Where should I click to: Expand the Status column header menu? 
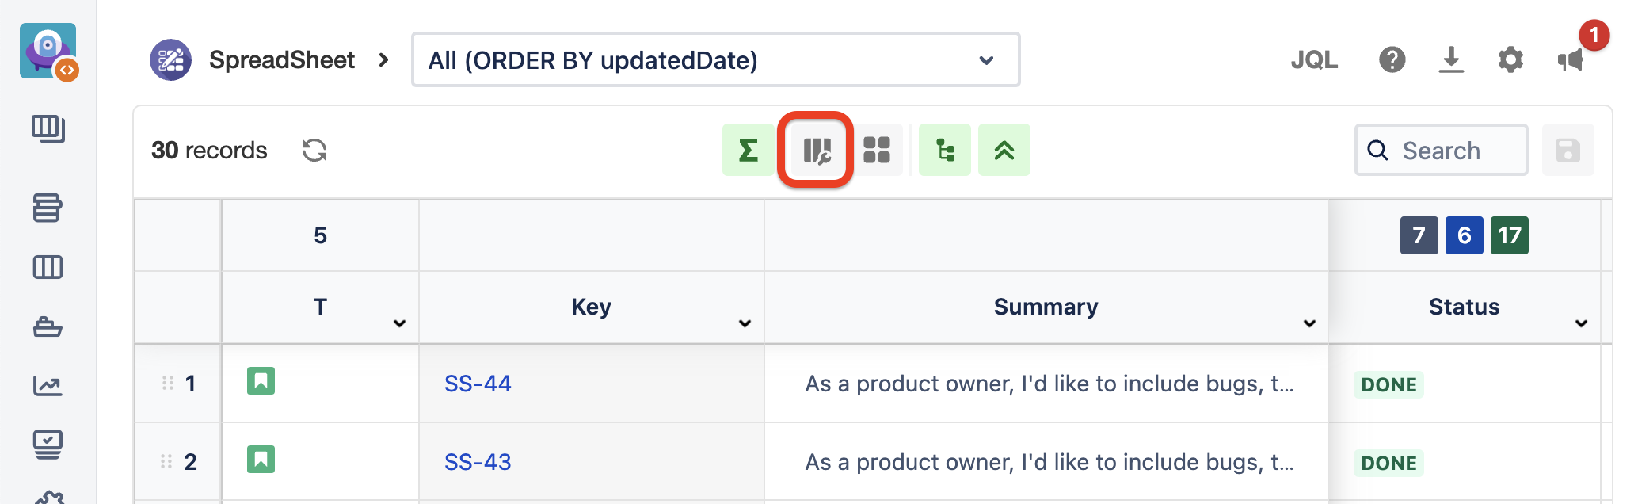(x=1581, y=323)
